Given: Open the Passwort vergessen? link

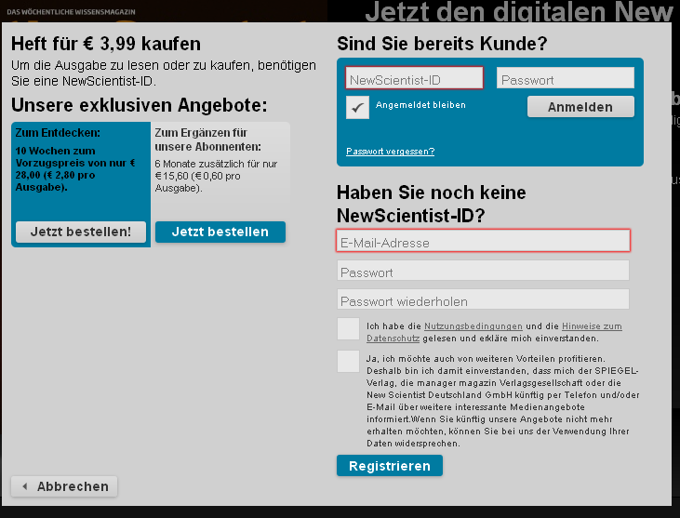Looking at the screenshot, I should [390, 152].
